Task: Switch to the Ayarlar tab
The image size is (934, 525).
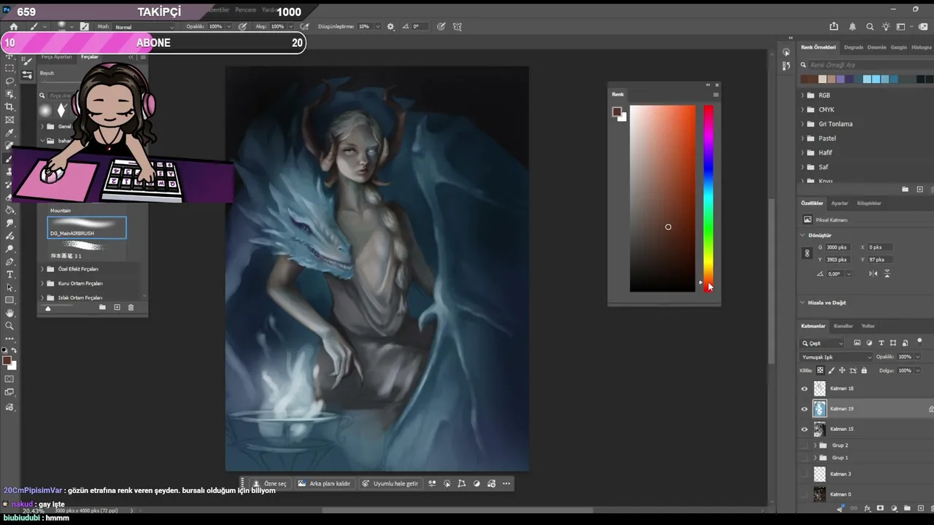Action: point(840,203)
